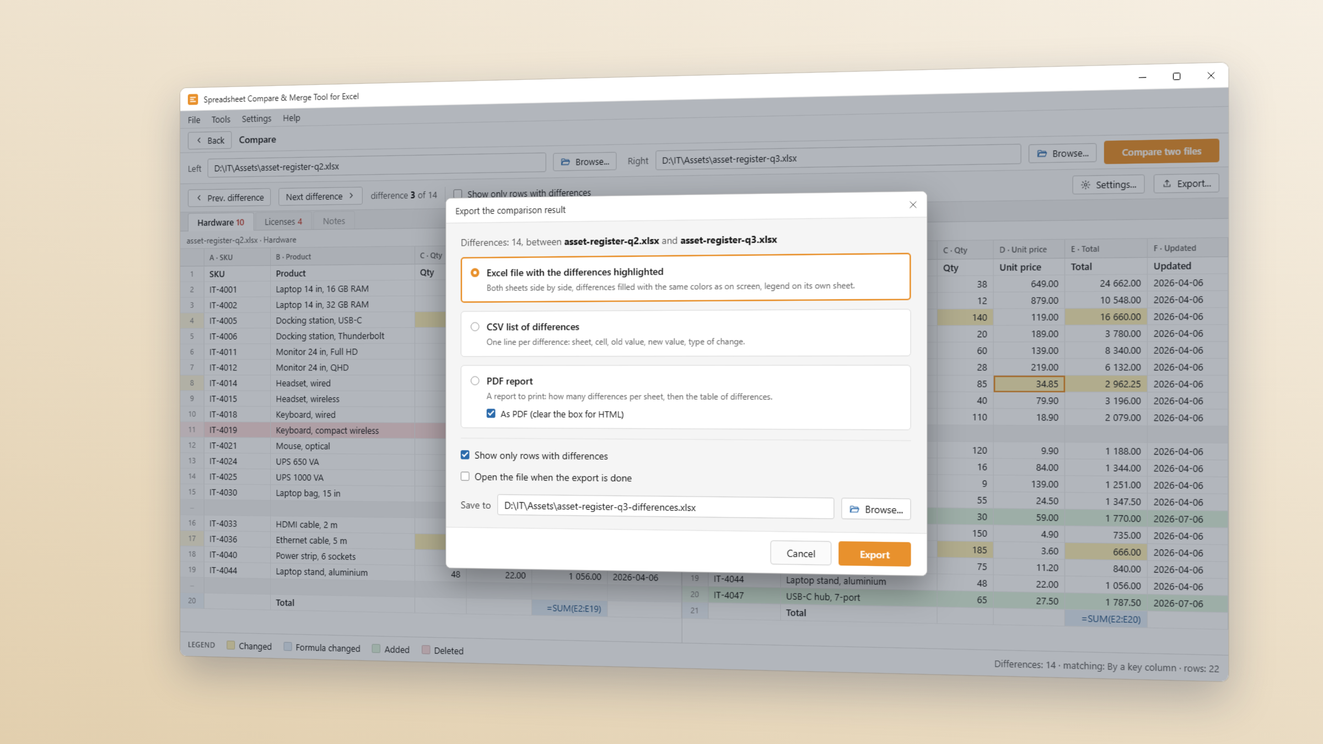The height and width of the screenshot is (744, 1323).
Task: Open the toolbar Settings... gear button
Action: (x=1109, y=185)
